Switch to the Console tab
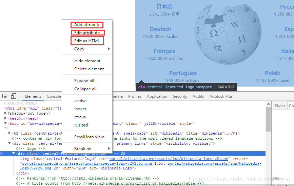The image size is (294, 186). [x=54, y=96]
